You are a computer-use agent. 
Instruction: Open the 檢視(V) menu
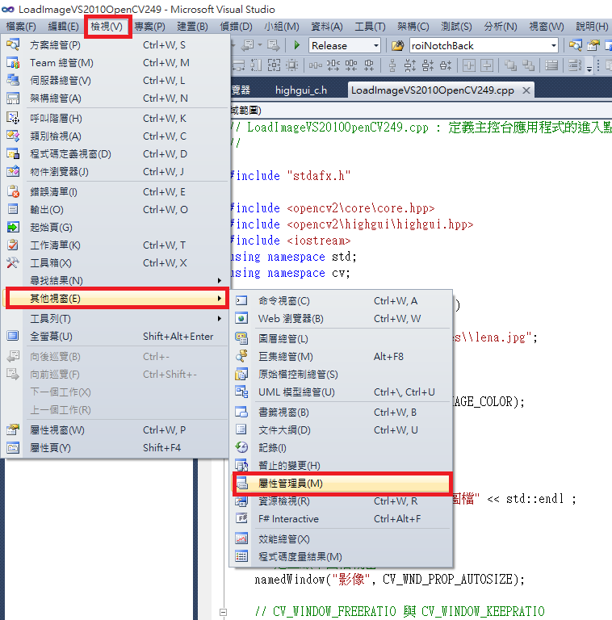click(x=107, y=27)
